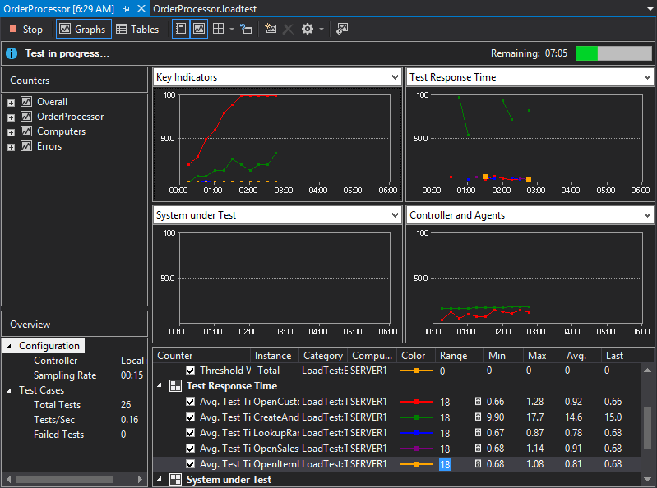Image resolution: width=657 pixels, height=488 pixels.
Task: Click the info icon beside Test in progress
Action: 12,53
